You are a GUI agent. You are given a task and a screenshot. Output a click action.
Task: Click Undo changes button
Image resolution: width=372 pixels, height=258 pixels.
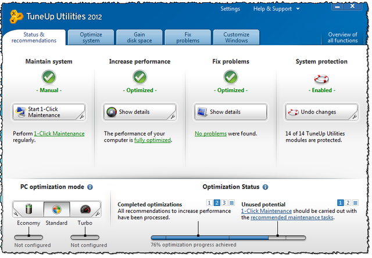tap(321, 112)
